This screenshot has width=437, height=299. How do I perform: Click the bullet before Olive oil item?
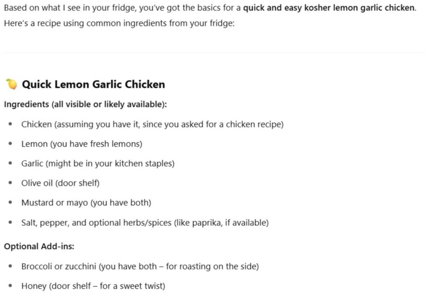pyautogui.click(x=10, y=183)
